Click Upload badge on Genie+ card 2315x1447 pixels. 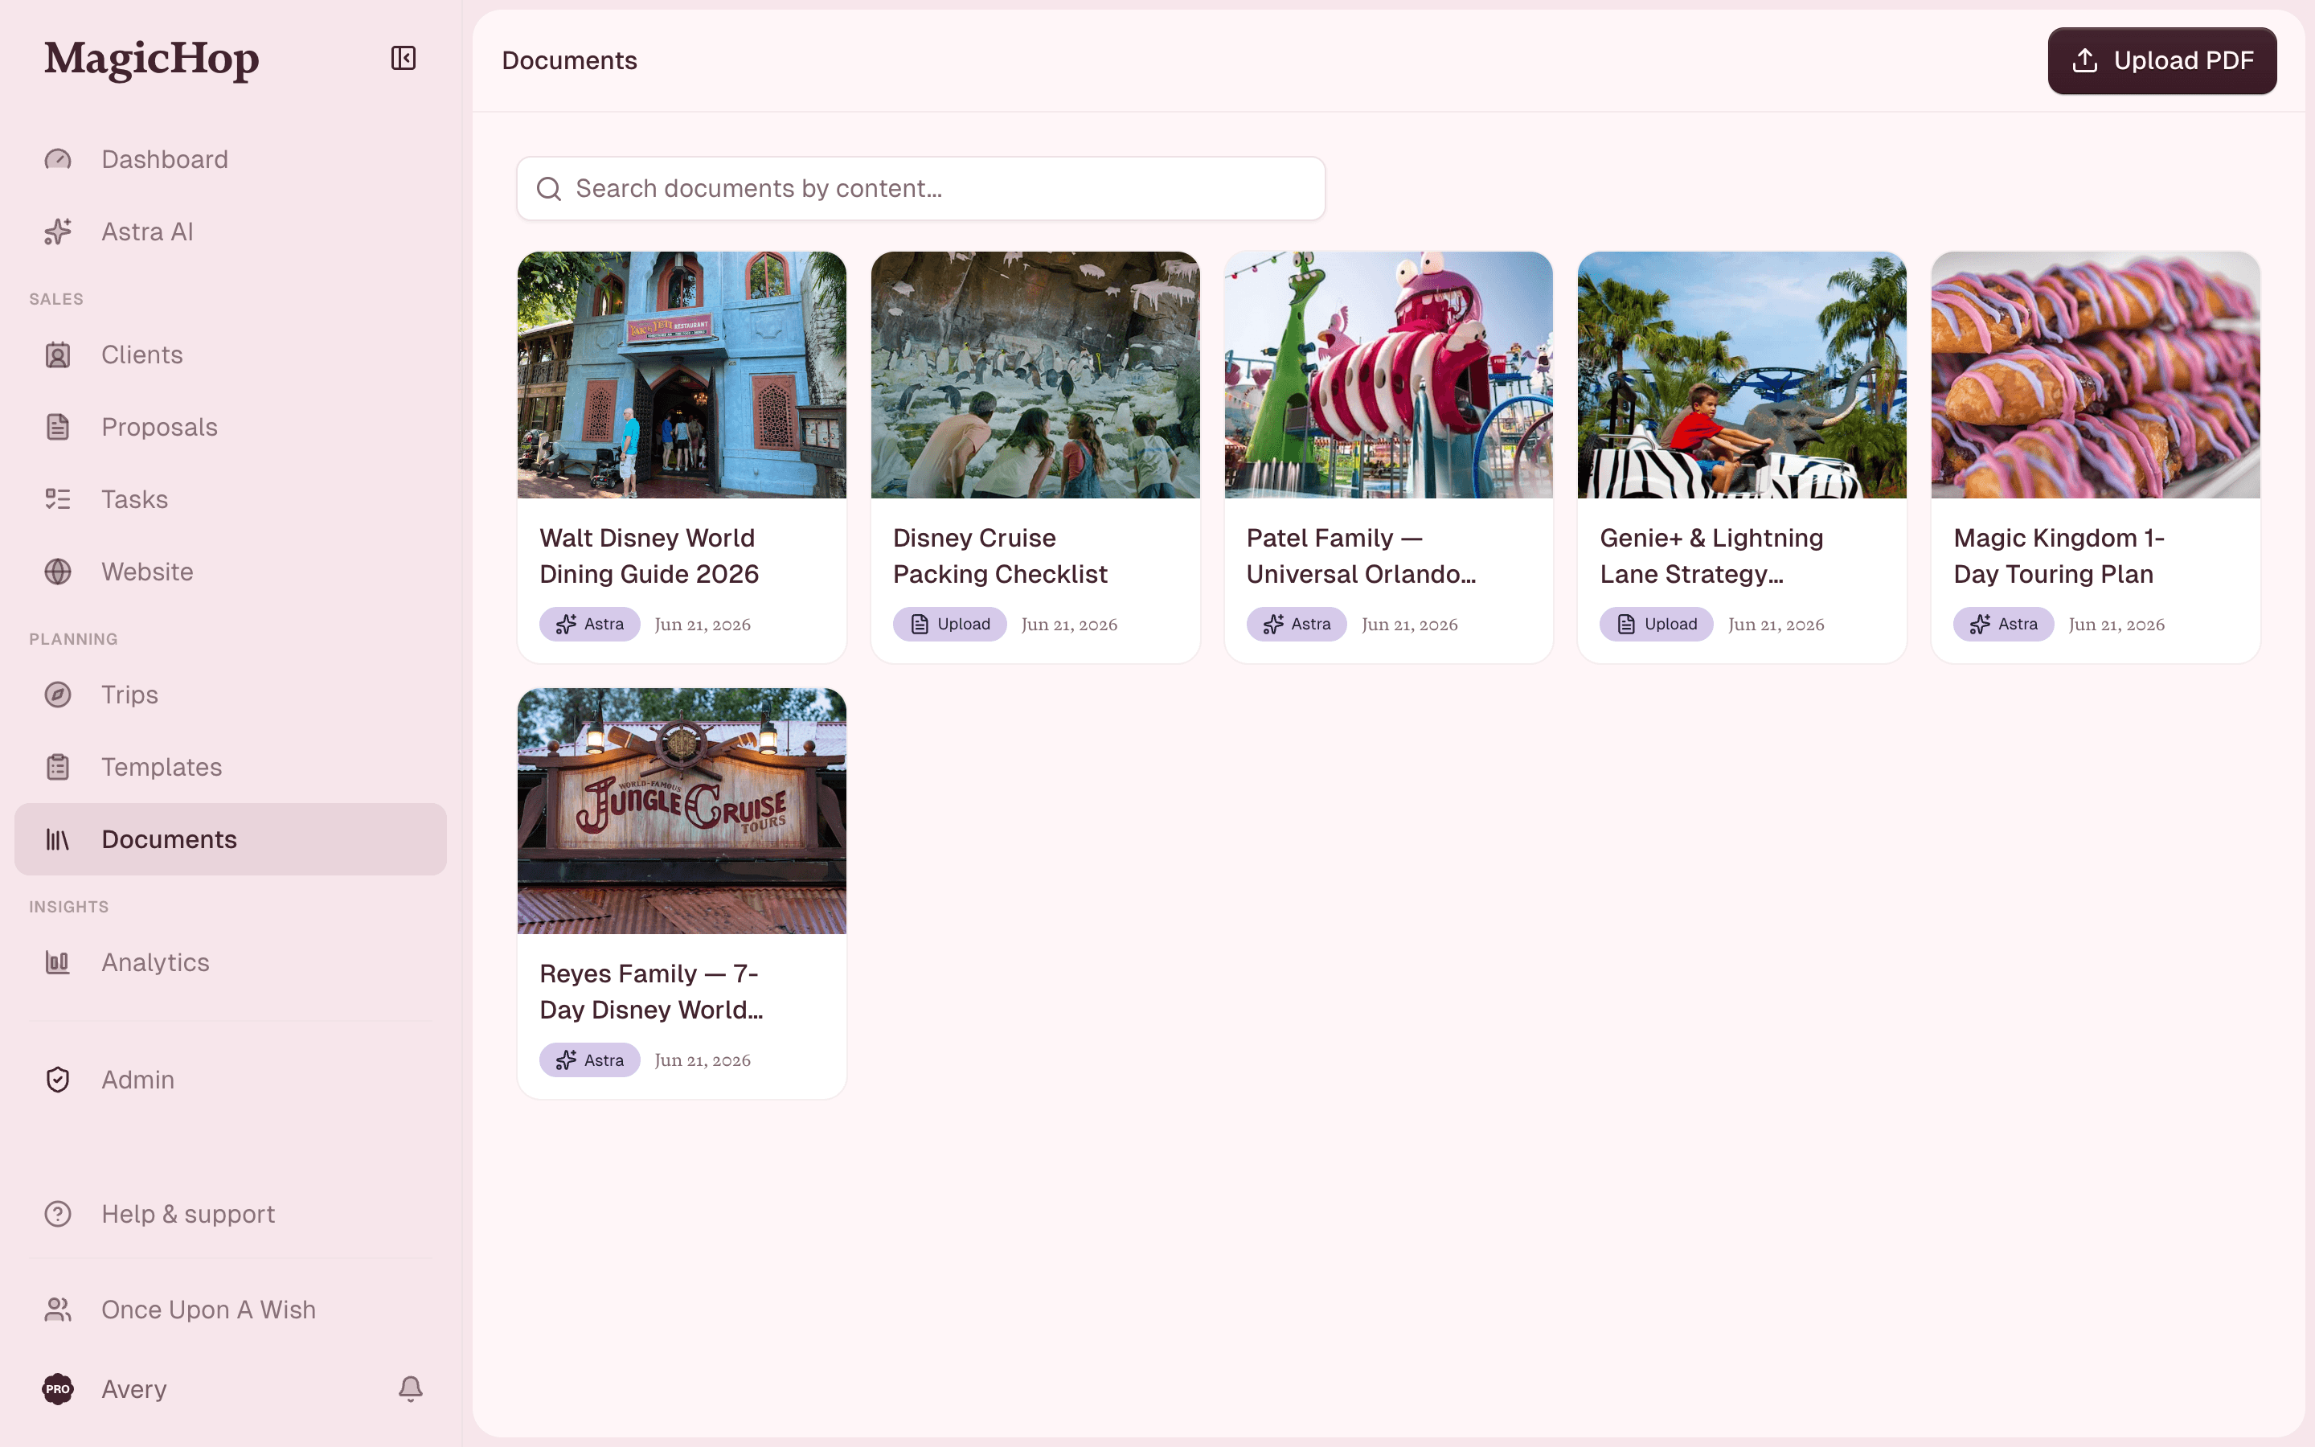click(x=1656, y=624)
